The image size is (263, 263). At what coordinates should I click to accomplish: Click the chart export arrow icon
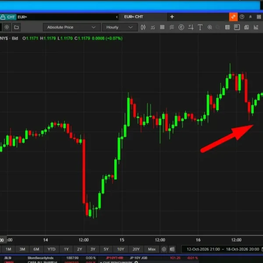(256, 27)
